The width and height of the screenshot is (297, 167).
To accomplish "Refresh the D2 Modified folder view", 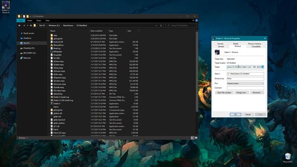I will pos(161,26).
